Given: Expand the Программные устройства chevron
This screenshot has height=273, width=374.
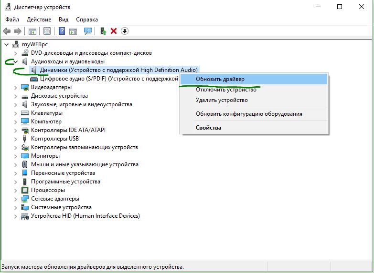Looking at the screenshot, I should (x=16, y=182).
